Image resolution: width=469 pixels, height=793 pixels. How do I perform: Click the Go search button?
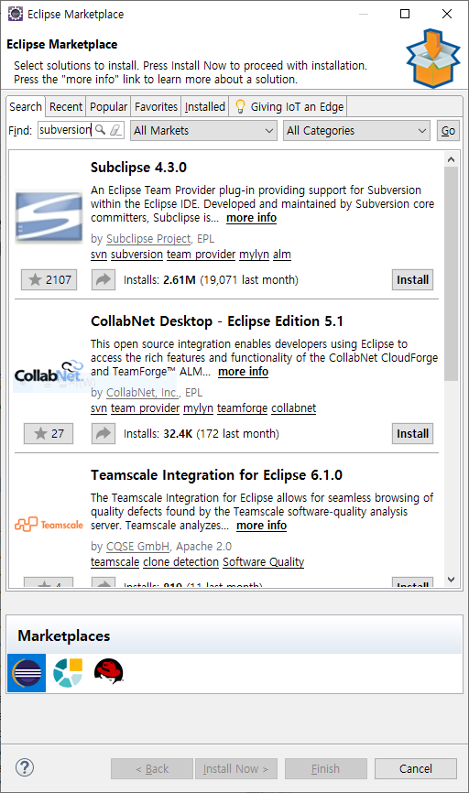tap(448, 130)
